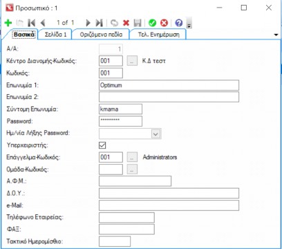
Task: Click the green checkmark accept icon
Action: click(152, 23)
